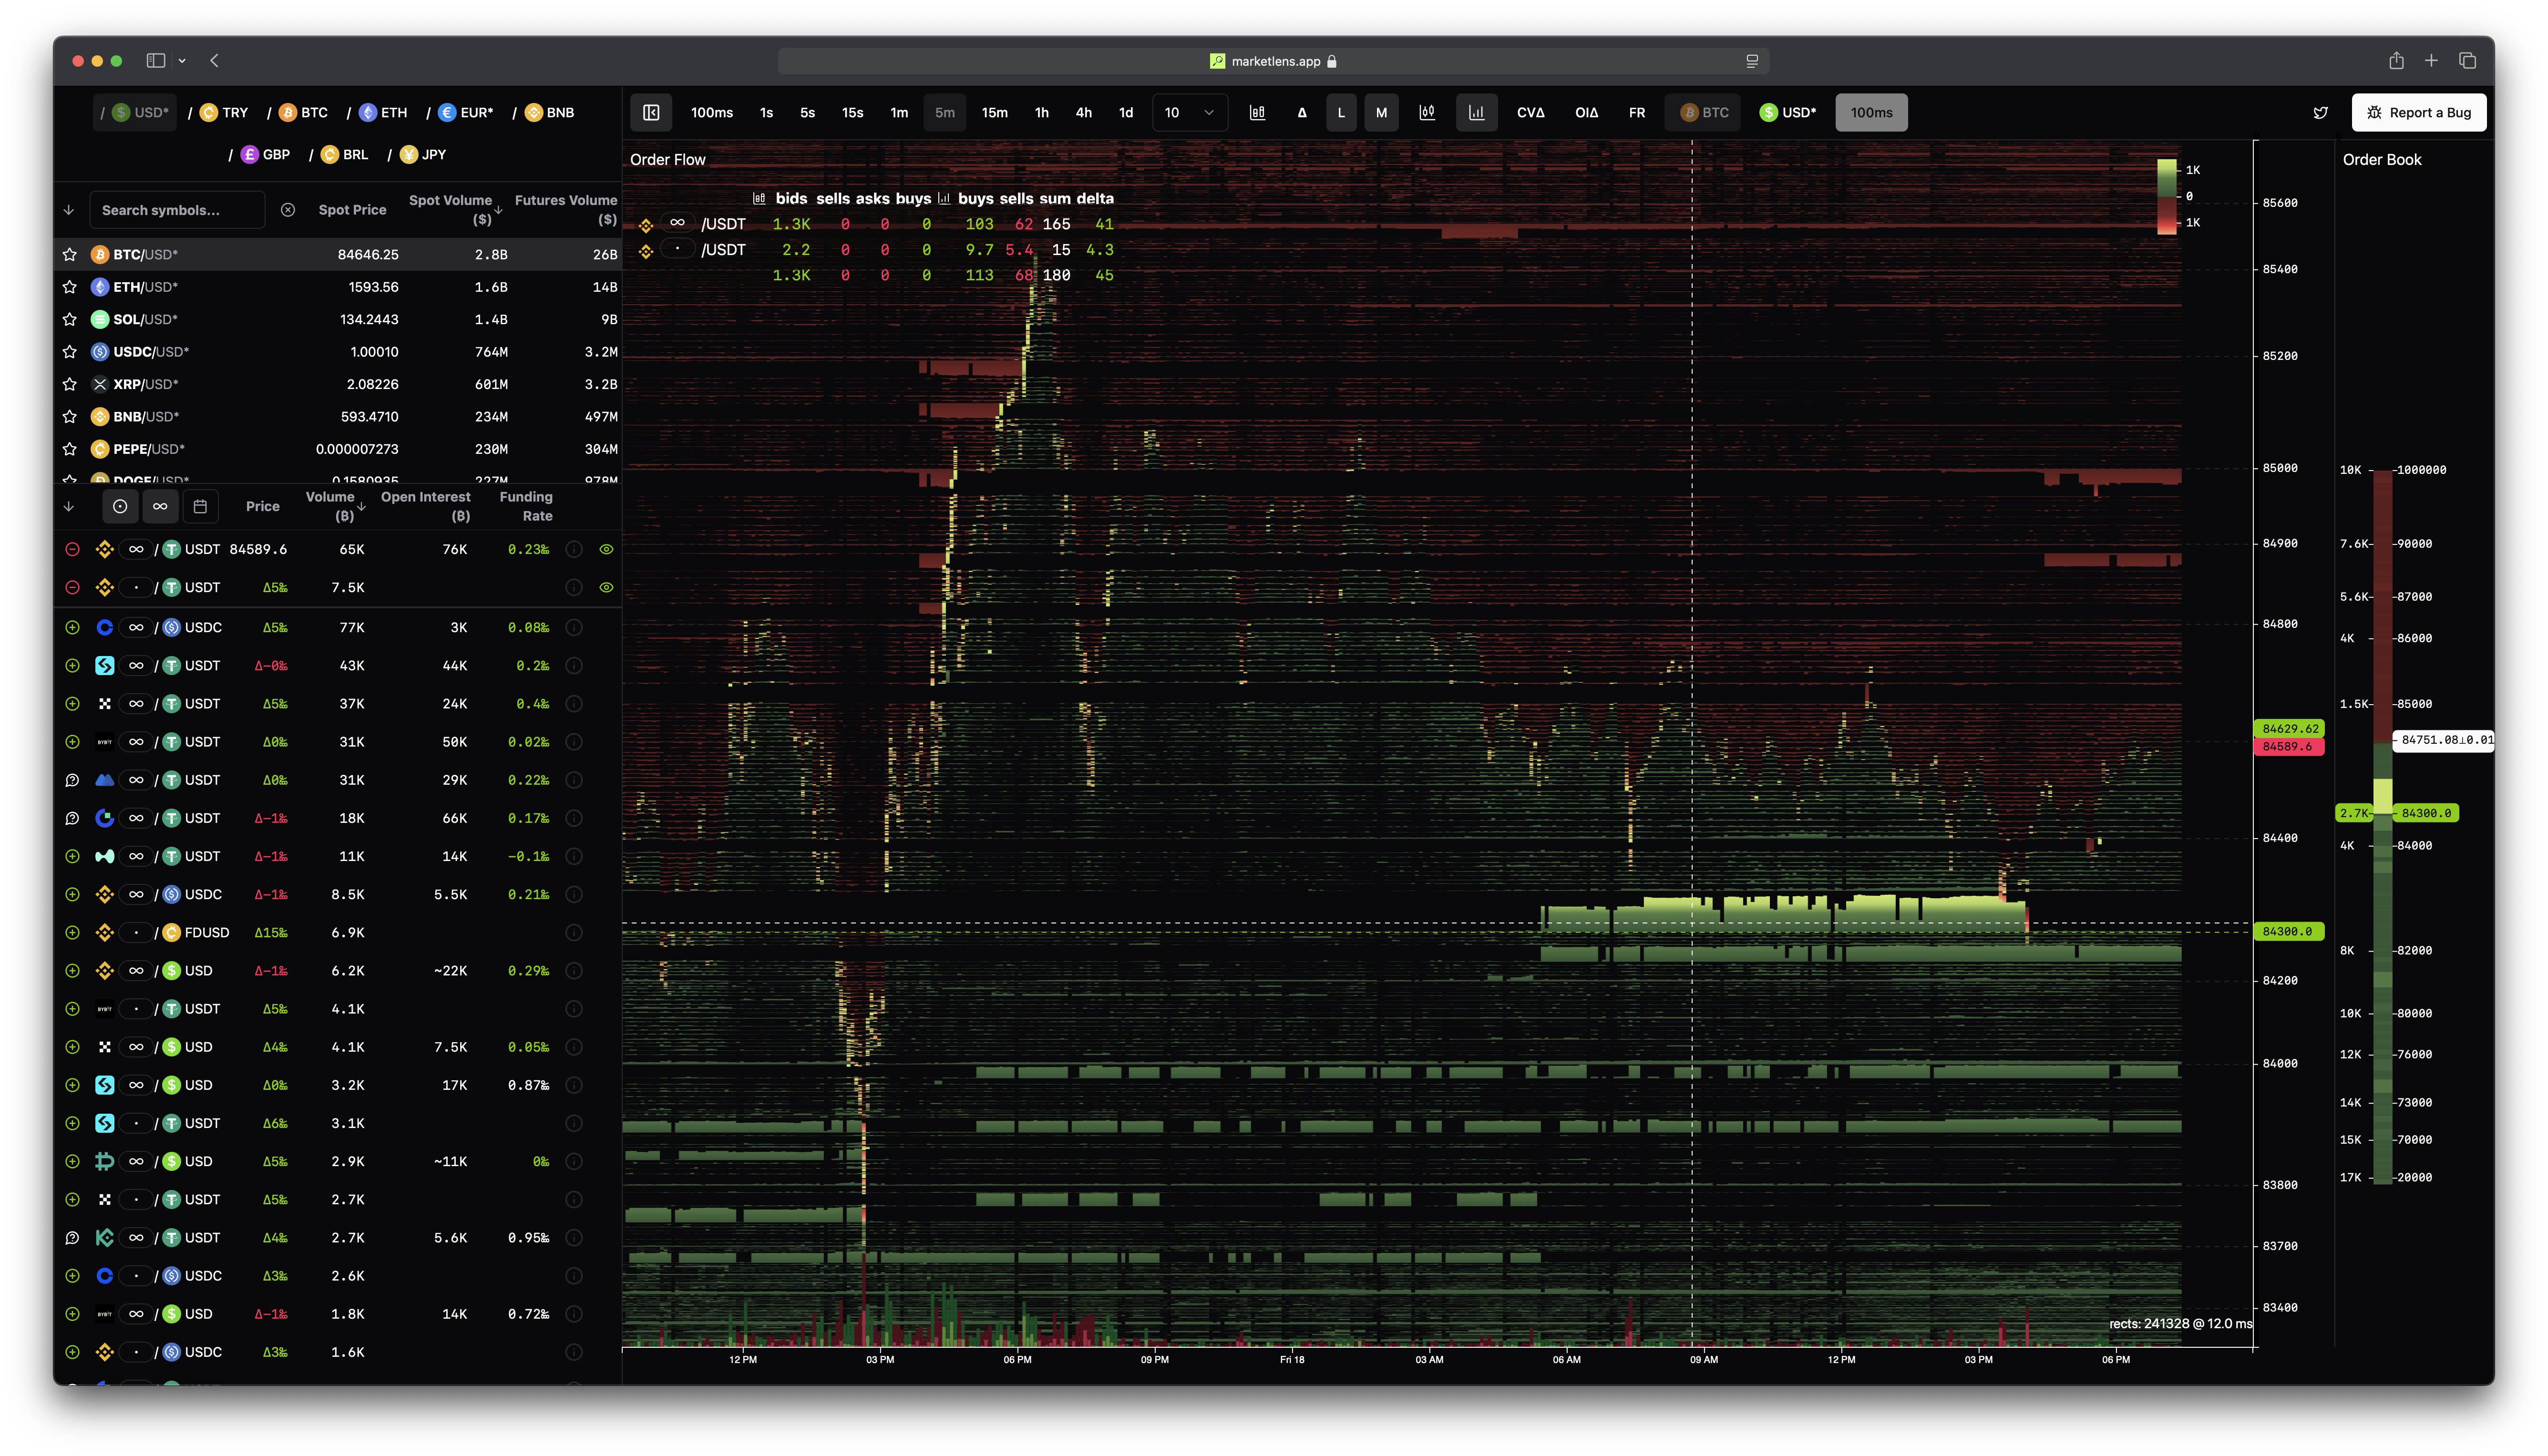Toggle the L mode button

(1341, 113)
